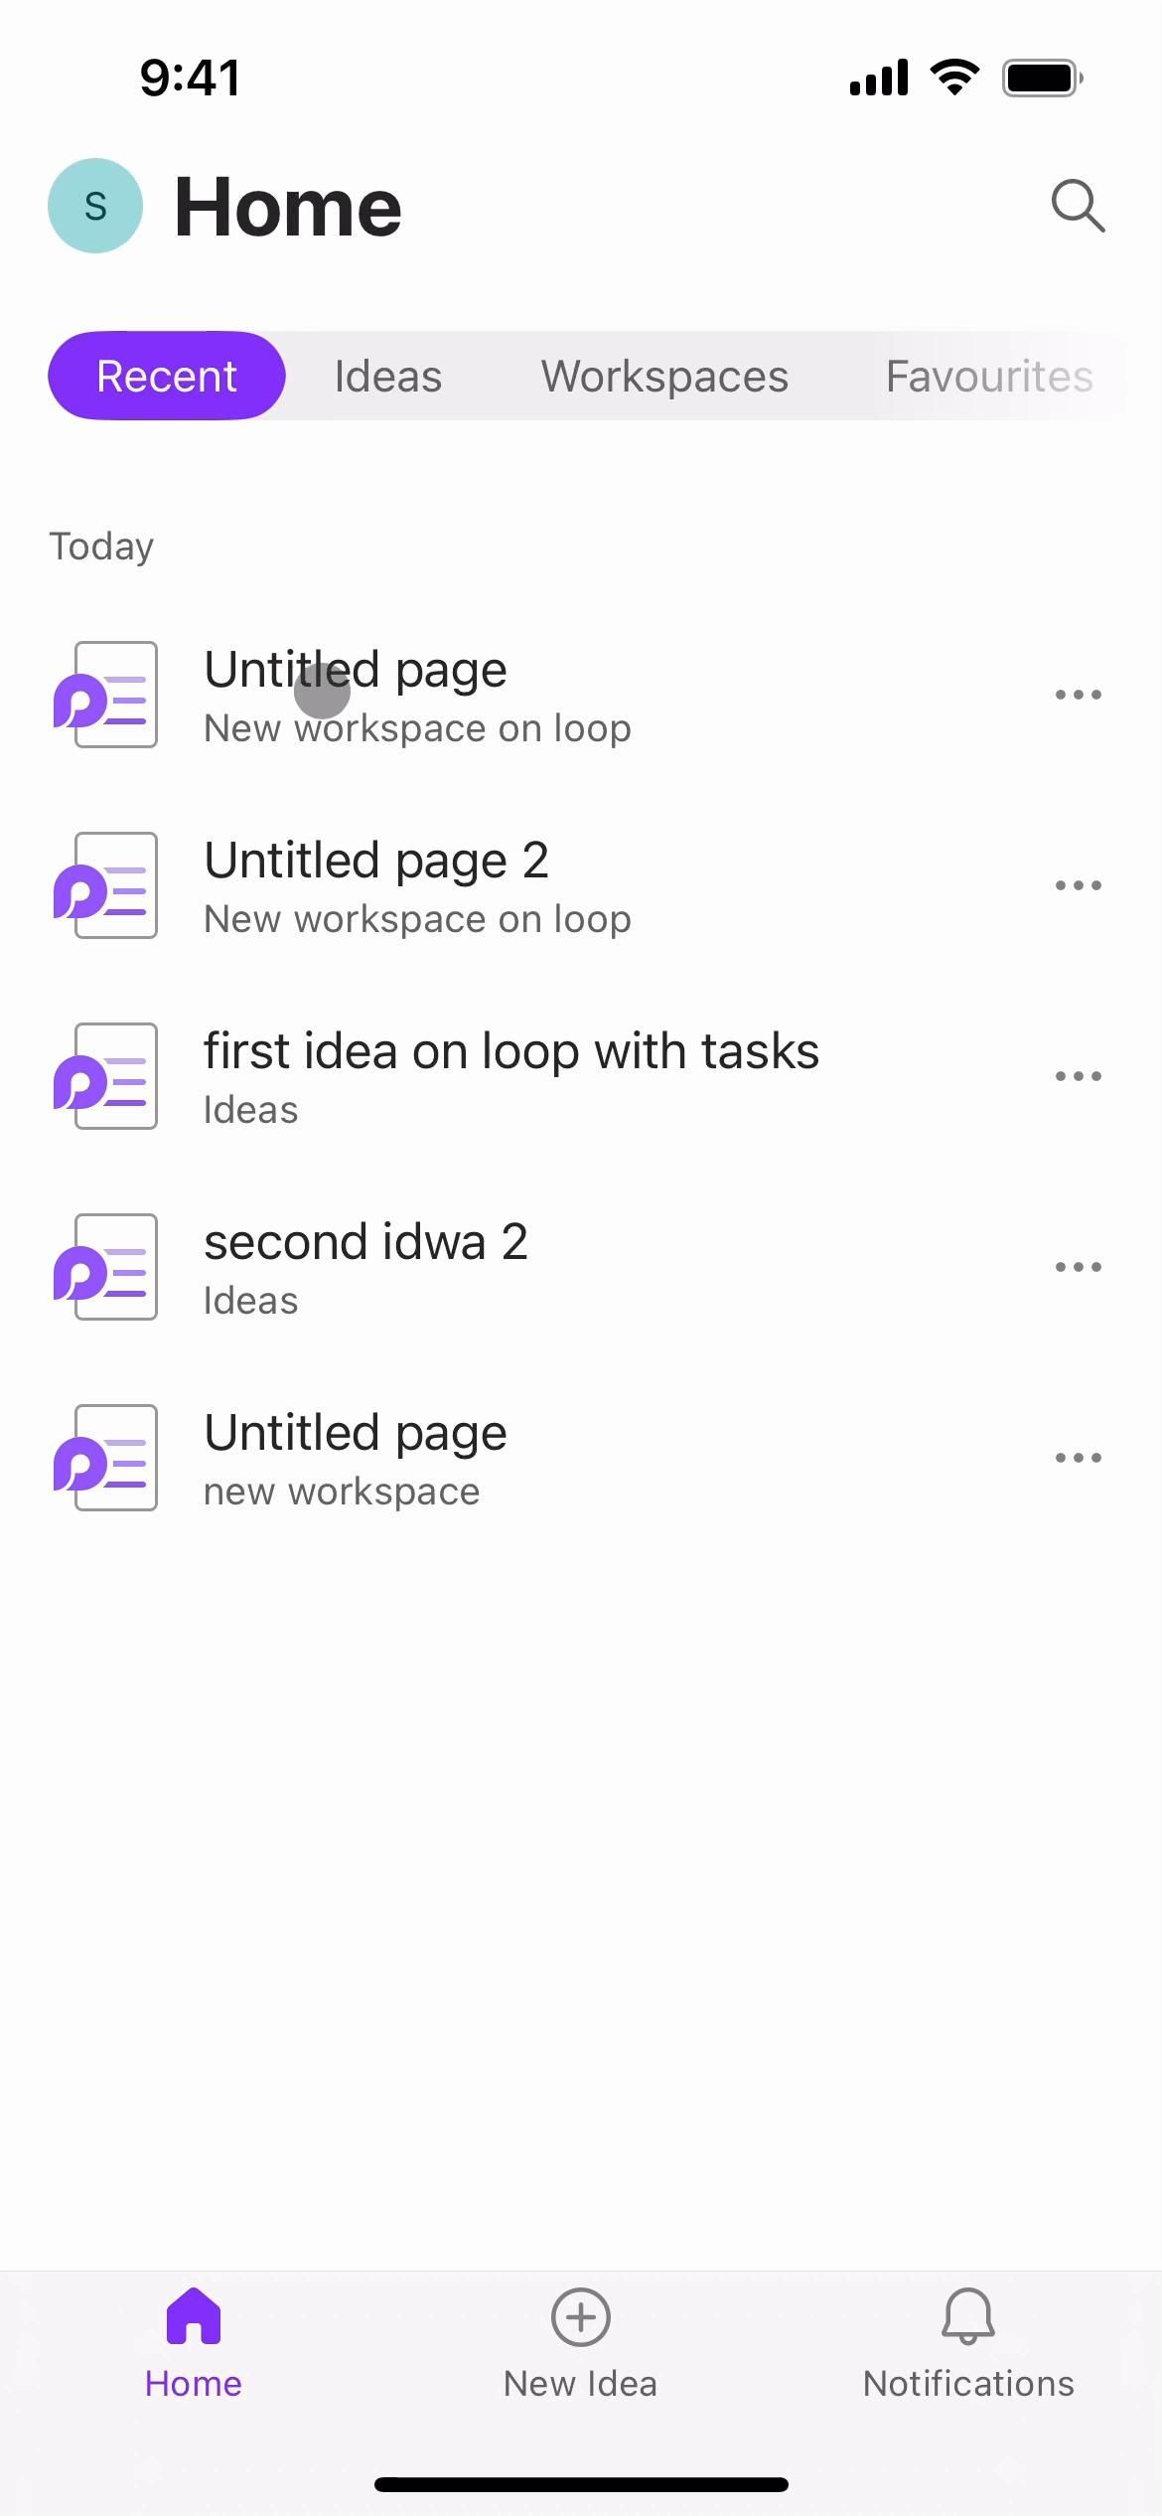
Task: Tap icon beside first idea on loop with tasks
Action: [105, 1076]
